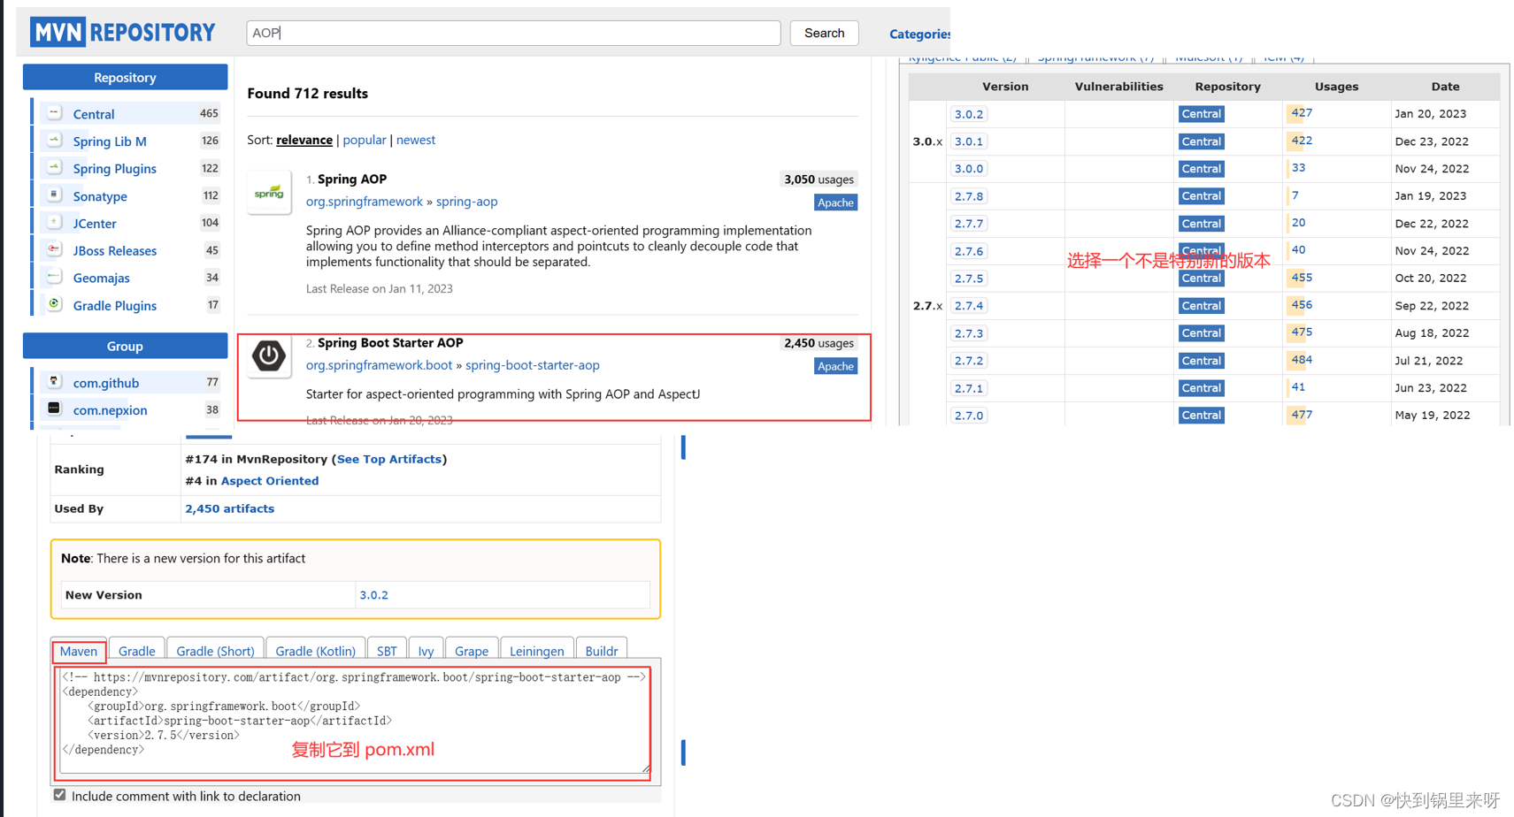Image resolution: width=1514 pixels, height=817 pixels.
Task: Sort results by newest
Action: (416, 140)
